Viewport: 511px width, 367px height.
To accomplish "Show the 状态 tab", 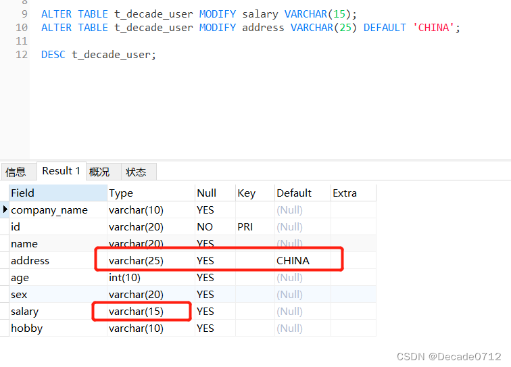I will pyautogui.click(x=136, y=172).
